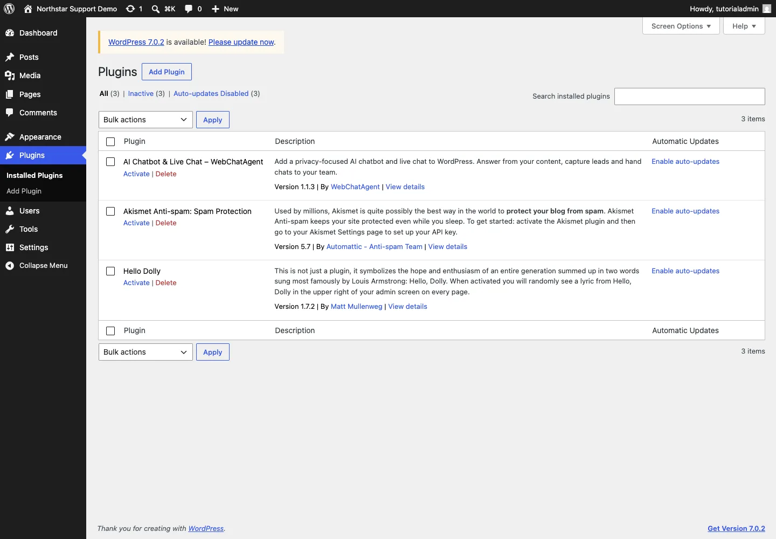Go to the Posts menu
Viewport: 776px width, 539px height.
pos(43,57)
